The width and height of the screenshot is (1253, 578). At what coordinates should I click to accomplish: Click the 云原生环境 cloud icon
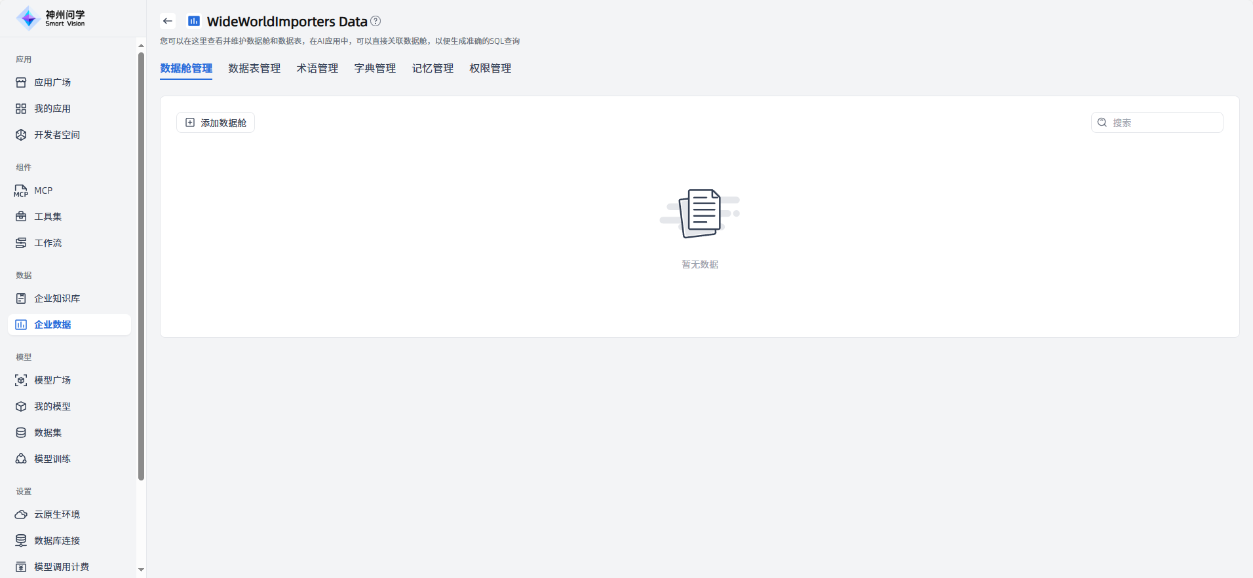click(x=21, y=515)
